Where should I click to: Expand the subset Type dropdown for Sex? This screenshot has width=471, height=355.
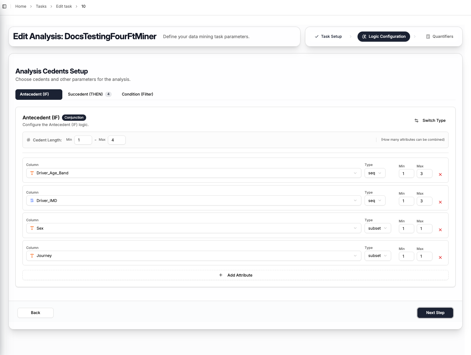click(x=378, y=228)
